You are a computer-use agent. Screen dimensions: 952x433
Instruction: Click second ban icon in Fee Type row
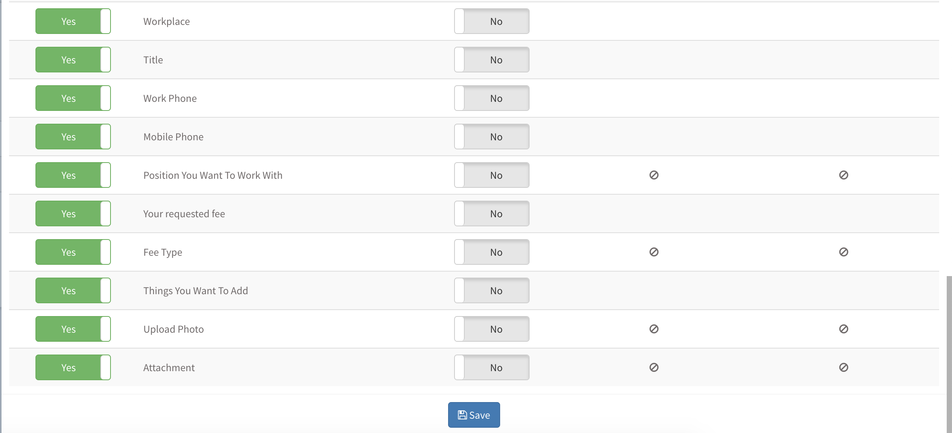tap(844, 252)
